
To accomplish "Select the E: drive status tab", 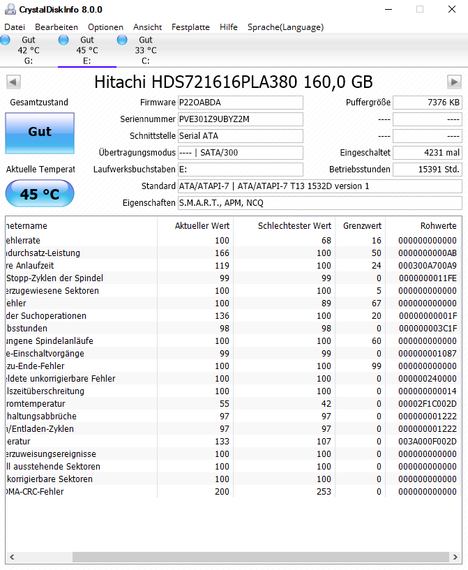I will click(x=87, y=50).
